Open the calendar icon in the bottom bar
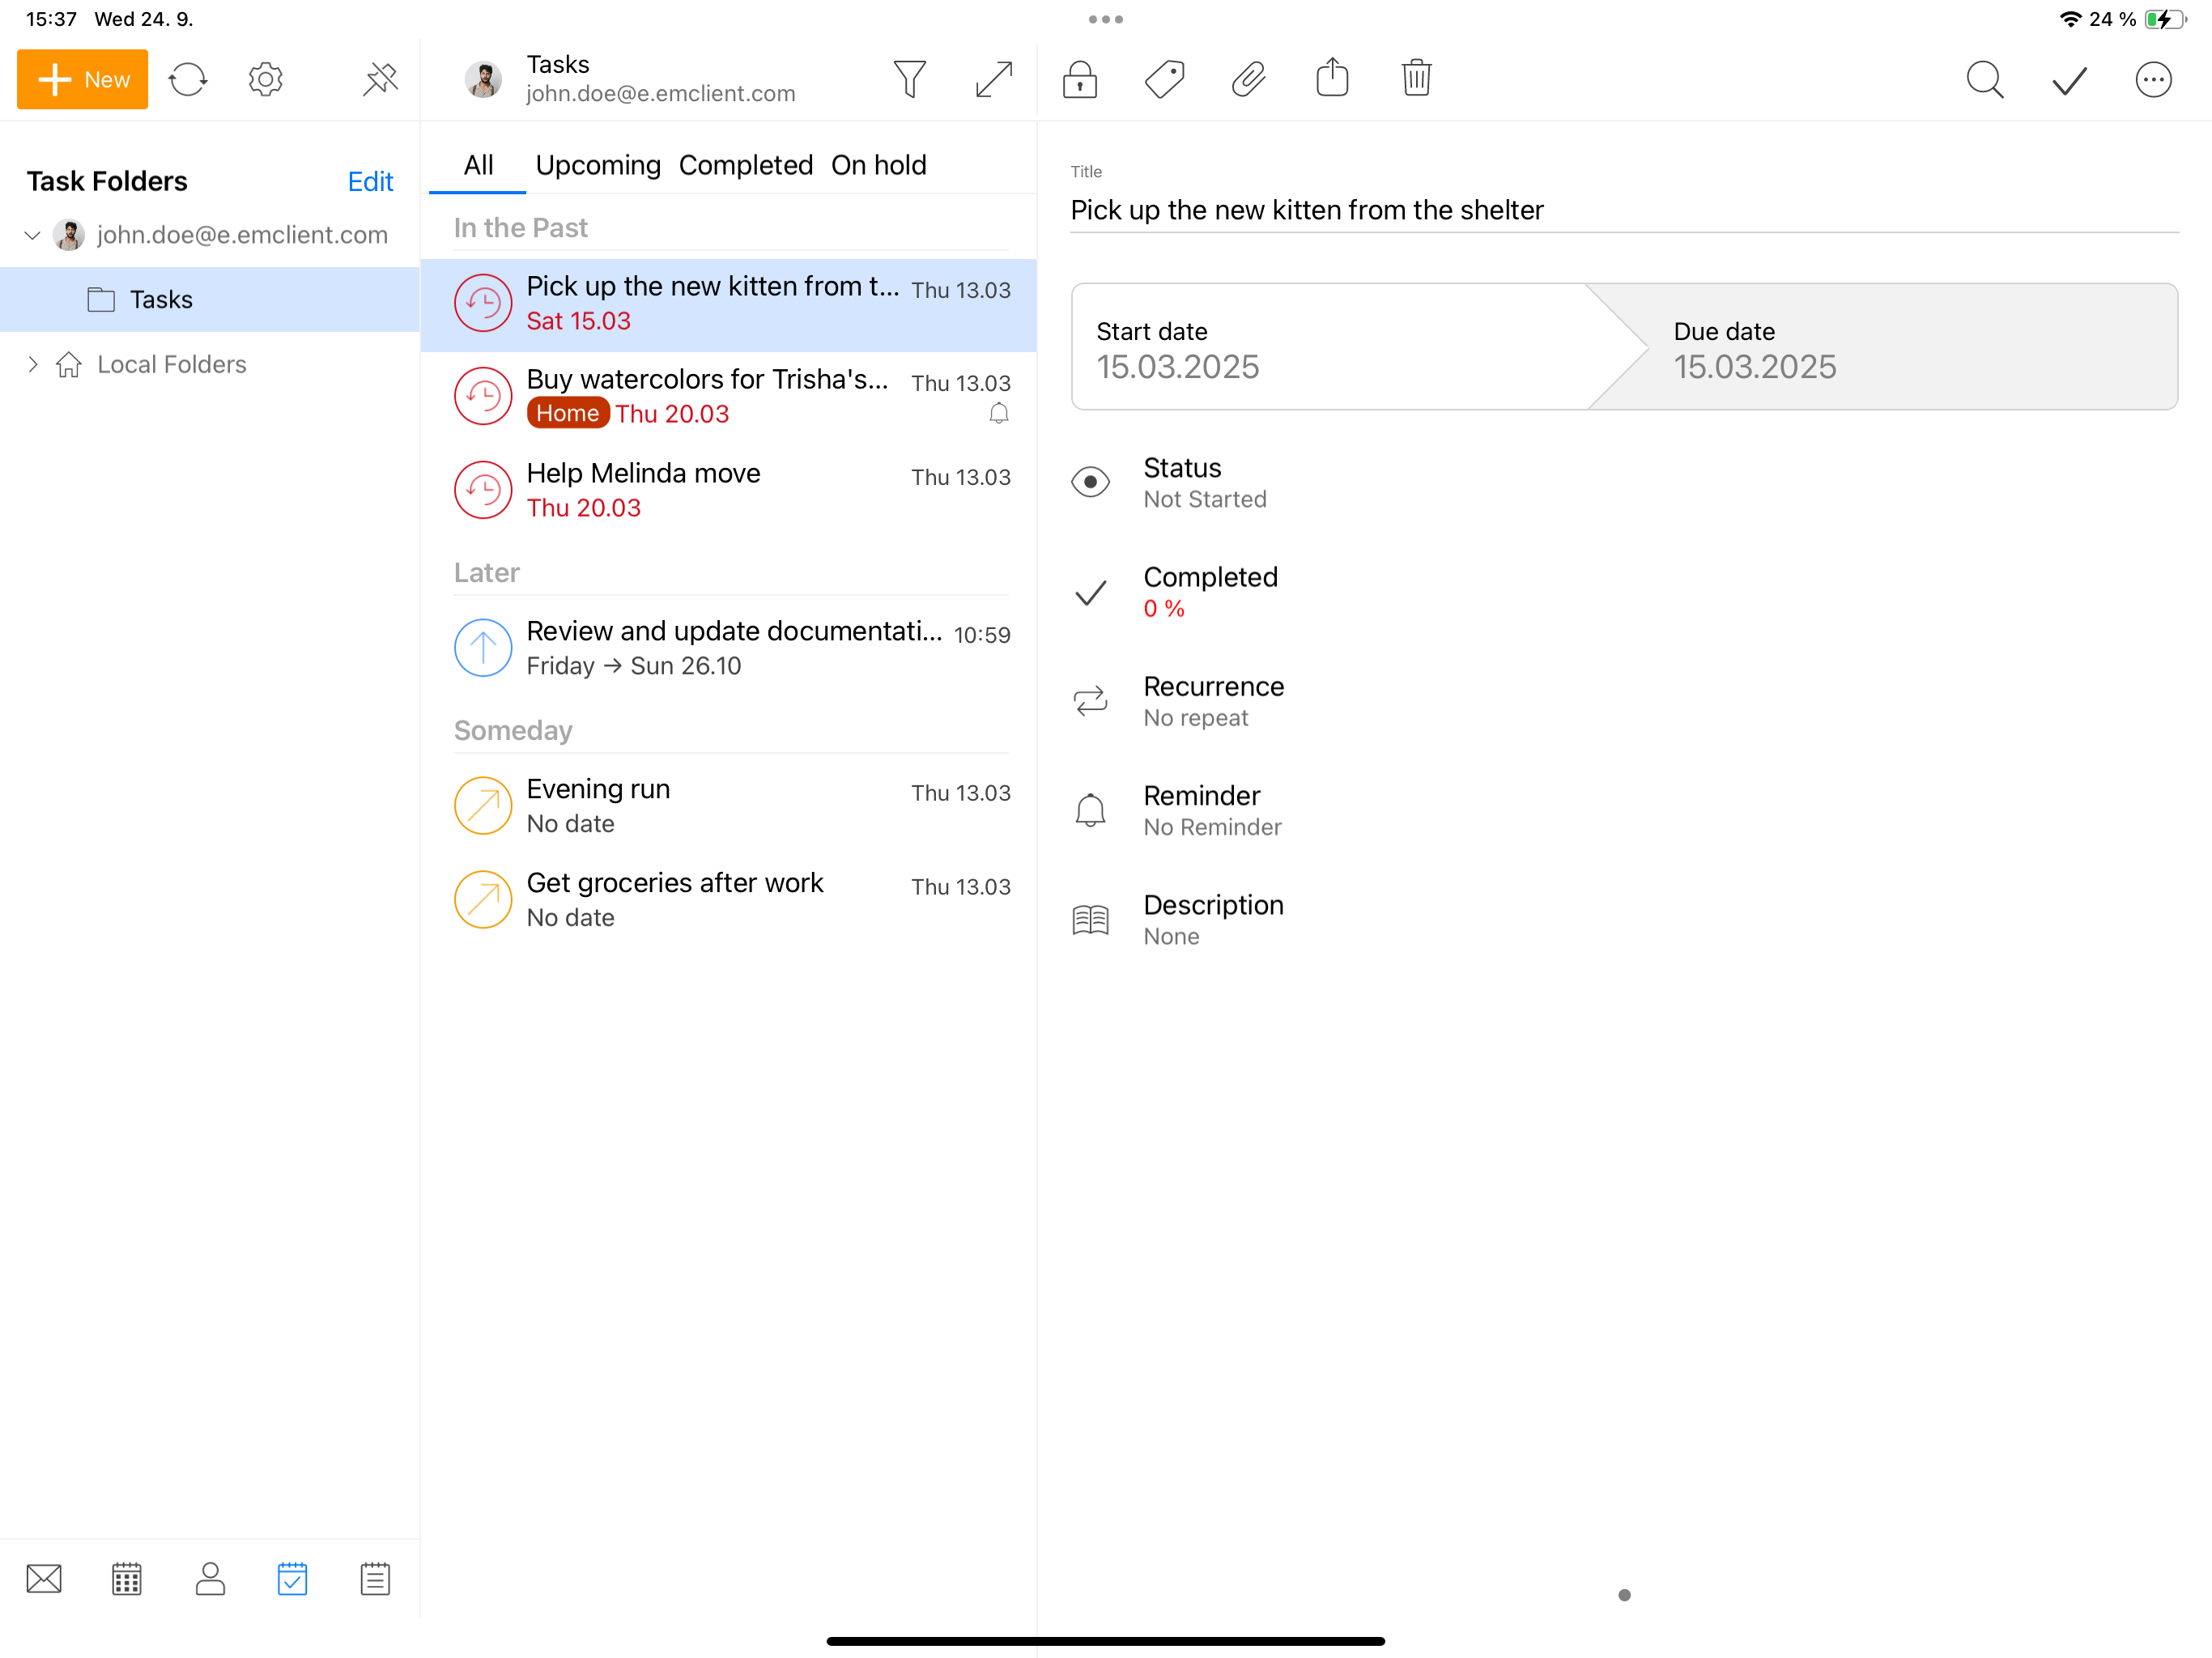The image size is (2212, 1658). point(127,1578)
